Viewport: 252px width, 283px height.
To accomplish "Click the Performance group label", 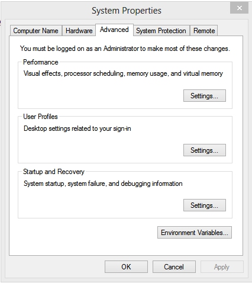I will pos(41,62).
